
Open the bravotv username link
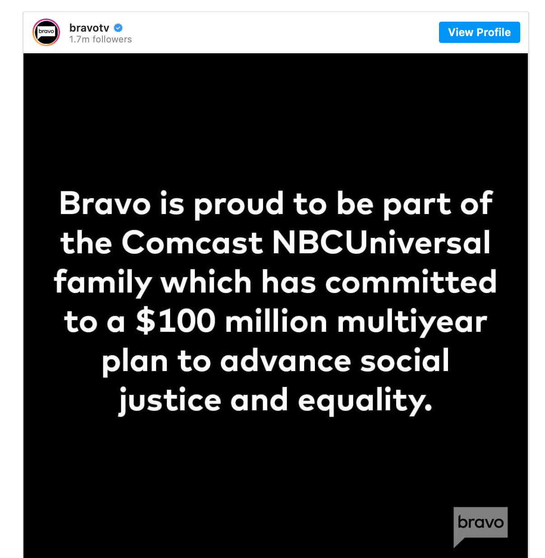[89, 28]
